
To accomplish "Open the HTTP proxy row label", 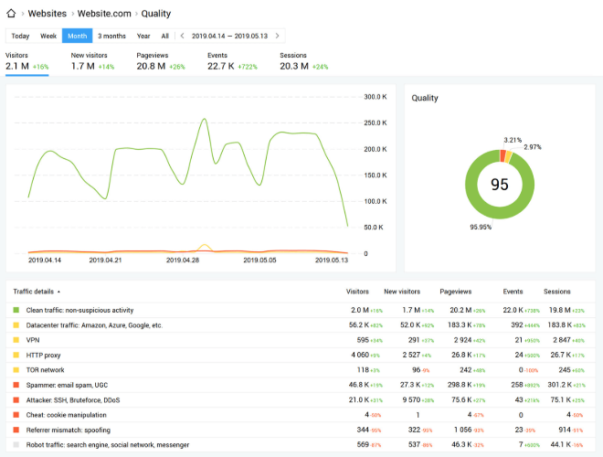I will pos(43,355).
